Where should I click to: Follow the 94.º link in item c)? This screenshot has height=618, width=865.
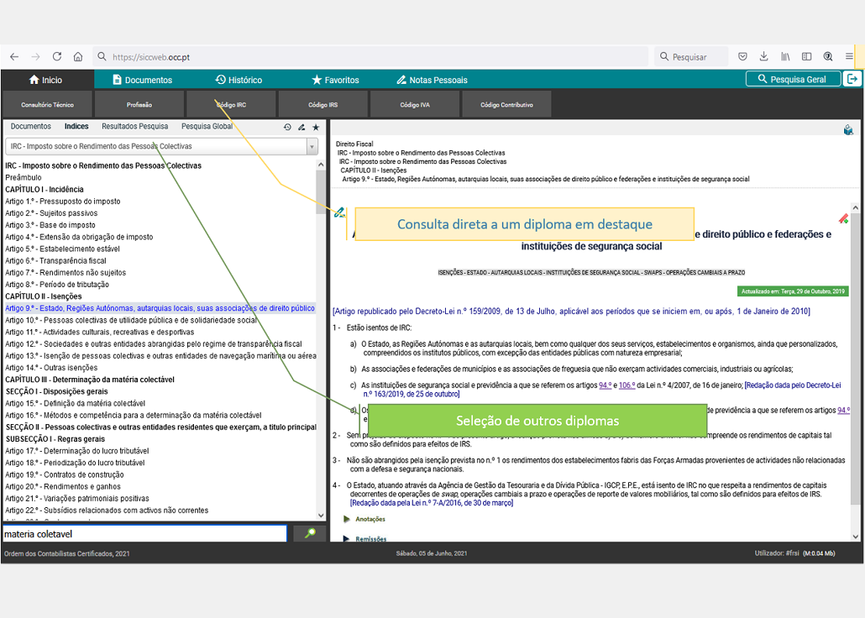605,385
